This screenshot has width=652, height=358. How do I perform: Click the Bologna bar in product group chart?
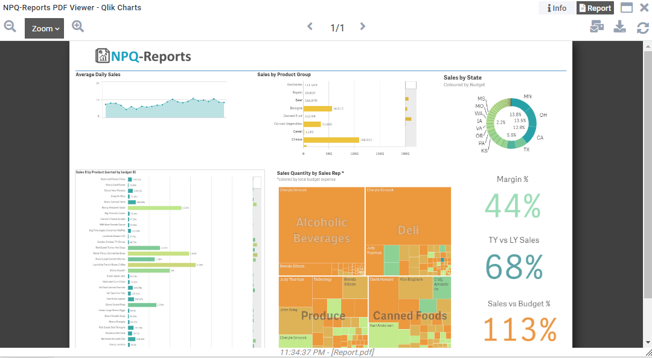tap(318, 109)
